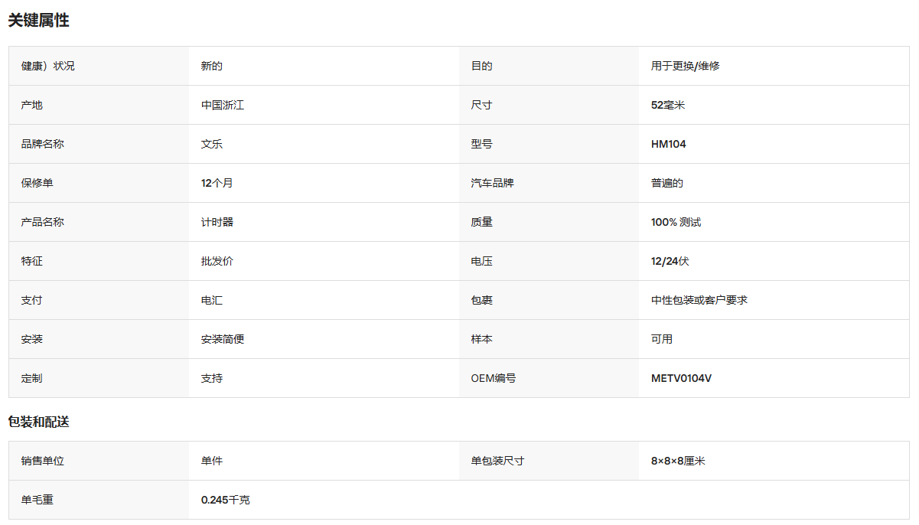919x525 pixels.
Task: Click the value "普遍的"
Action: [x=667, y=183]
